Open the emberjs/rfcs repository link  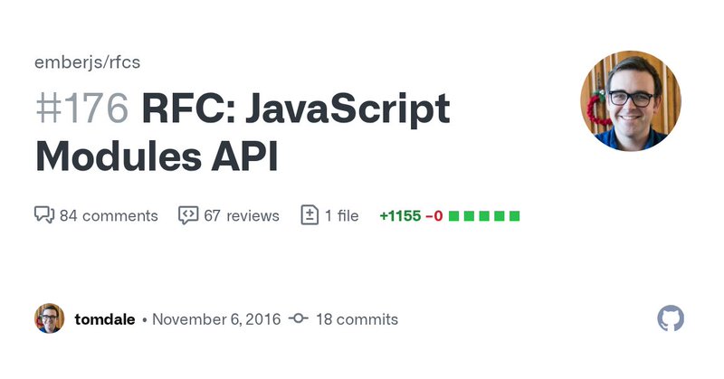pyautogui.click(x=87, y=62)
